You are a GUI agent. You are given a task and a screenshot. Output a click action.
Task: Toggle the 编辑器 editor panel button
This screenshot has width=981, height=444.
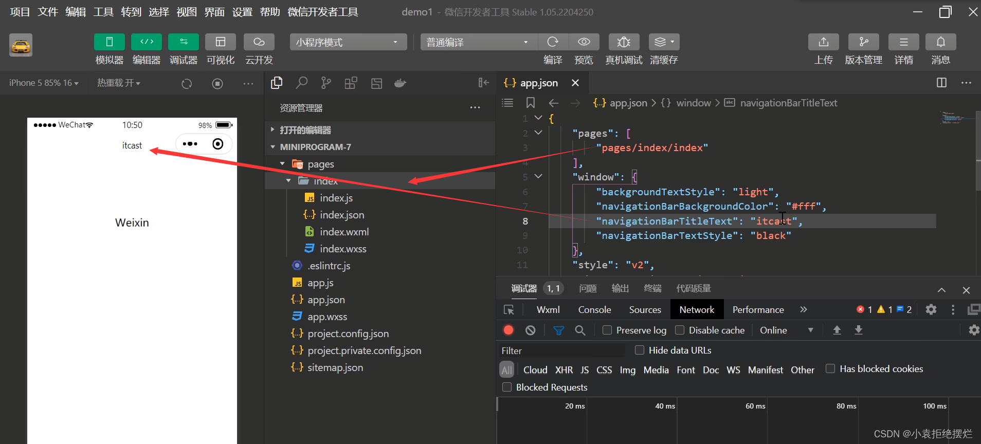pos(147,42)
